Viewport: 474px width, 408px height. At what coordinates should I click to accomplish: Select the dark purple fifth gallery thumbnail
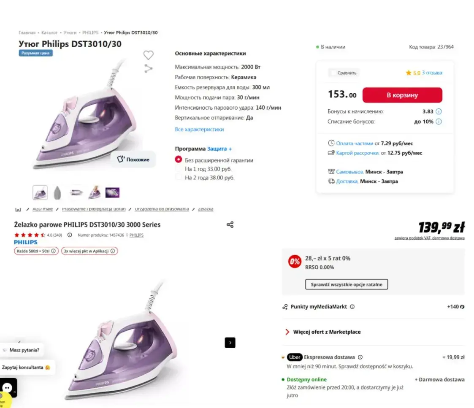tap(112, 193)
